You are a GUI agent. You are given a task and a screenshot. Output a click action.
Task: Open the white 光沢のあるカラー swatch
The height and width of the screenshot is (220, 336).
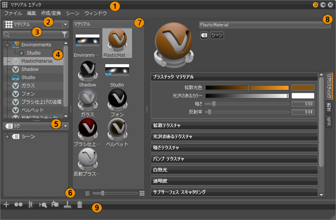tap(303, 96)
